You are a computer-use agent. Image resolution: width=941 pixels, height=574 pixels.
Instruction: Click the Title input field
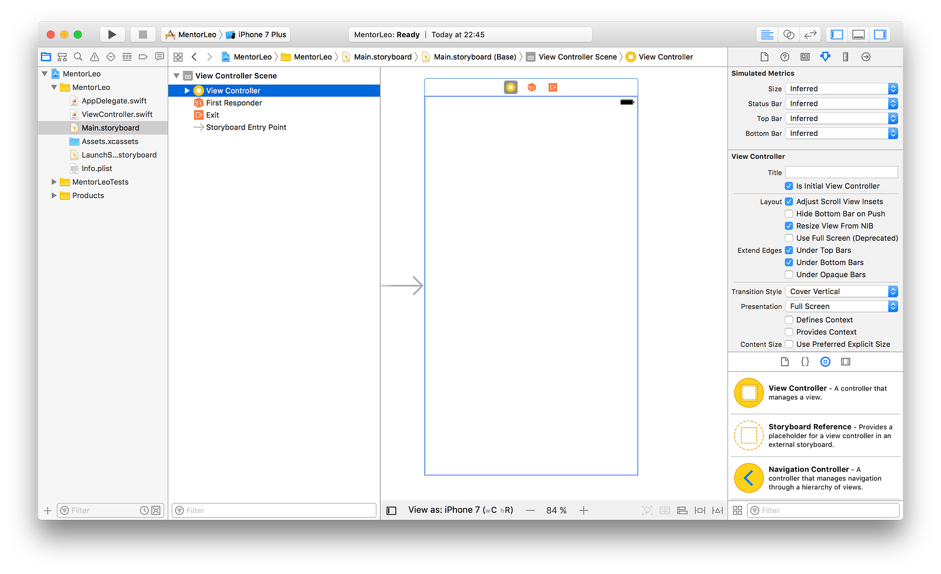[x=842, y=172]
